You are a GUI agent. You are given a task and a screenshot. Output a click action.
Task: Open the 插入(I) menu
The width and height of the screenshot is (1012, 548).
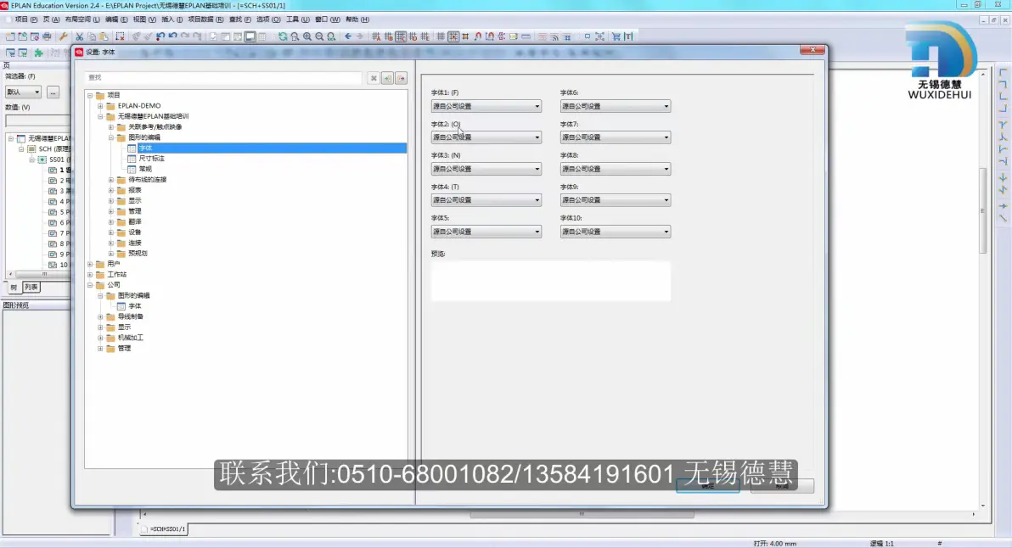171,20
